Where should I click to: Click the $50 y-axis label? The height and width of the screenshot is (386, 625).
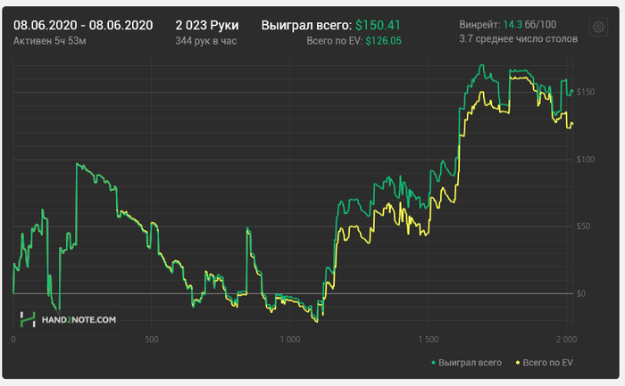pyautogui.click(x=583, y=226)
